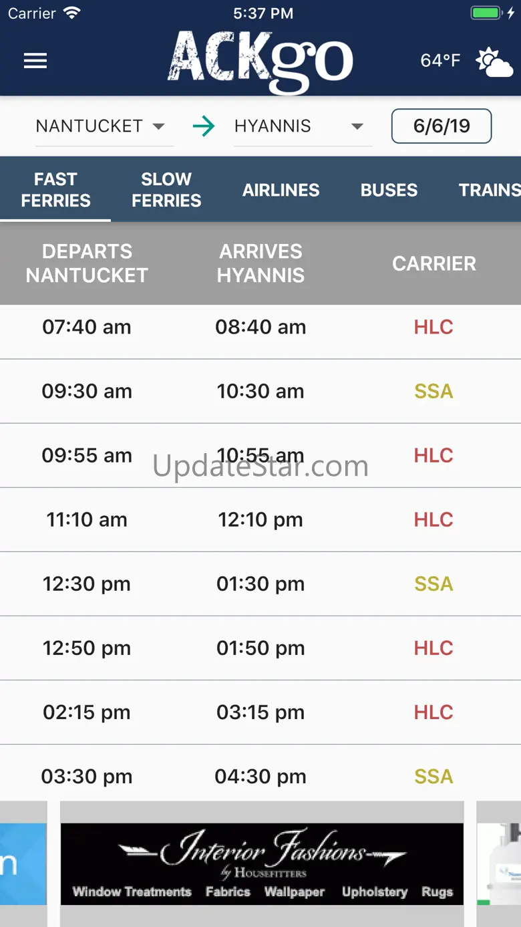Tap the HLC carrier on 07:40 am departure

pyautogui.click(x=433, y=327)
